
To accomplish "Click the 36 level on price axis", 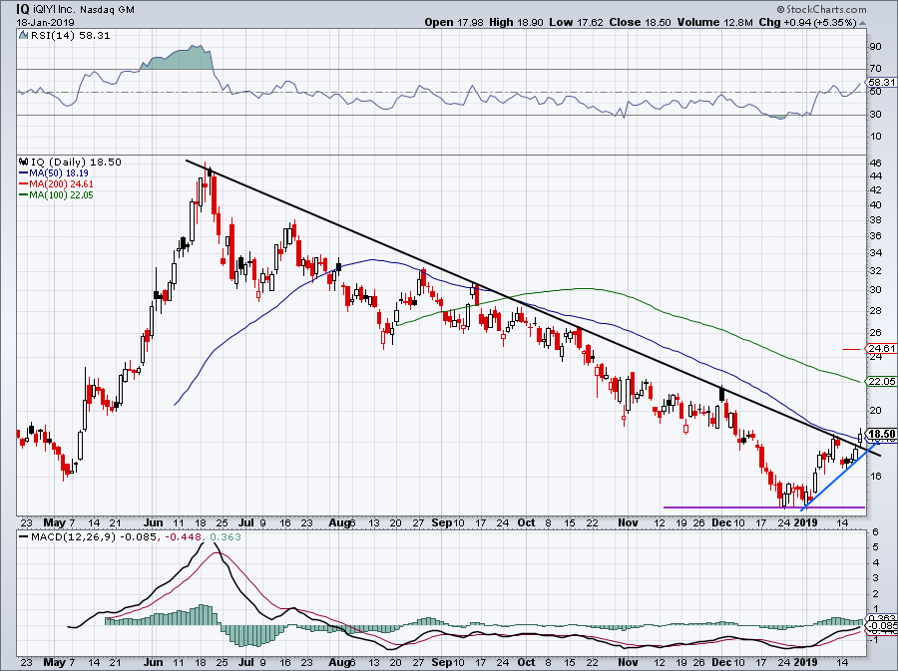I will click(x=876, y=235).
